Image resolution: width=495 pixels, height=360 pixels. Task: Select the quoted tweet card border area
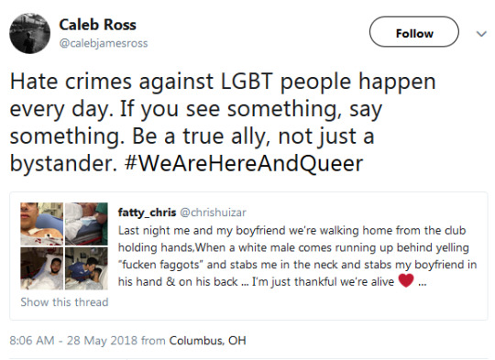pyautogui.click(x=248, y=256)
